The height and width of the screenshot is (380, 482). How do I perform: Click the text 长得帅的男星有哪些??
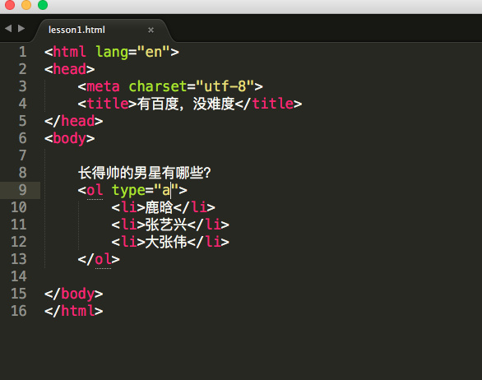click(144, 173)
